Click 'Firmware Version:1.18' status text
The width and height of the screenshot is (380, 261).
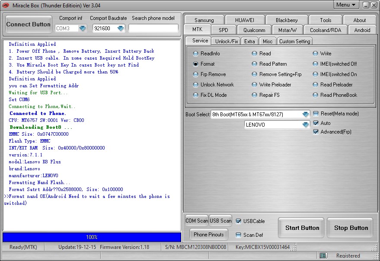click(125, 247)
